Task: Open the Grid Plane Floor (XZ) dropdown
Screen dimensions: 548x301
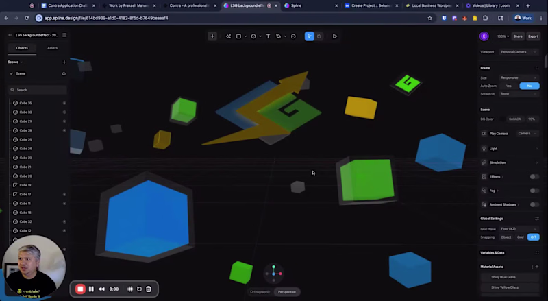Action: pyautogui.click(x=519, y=229)
